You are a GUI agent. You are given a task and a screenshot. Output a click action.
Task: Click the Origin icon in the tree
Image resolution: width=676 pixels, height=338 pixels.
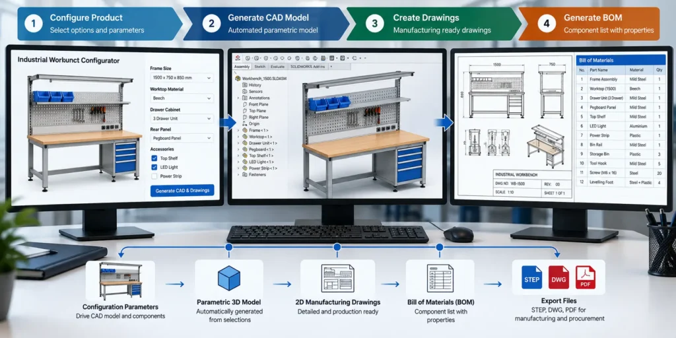244,123
